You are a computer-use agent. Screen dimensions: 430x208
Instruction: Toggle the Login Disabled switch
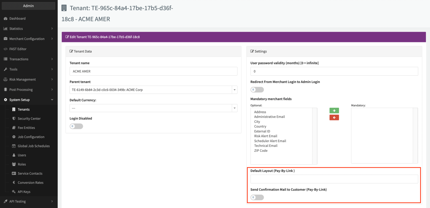click(x=76, y=126)
